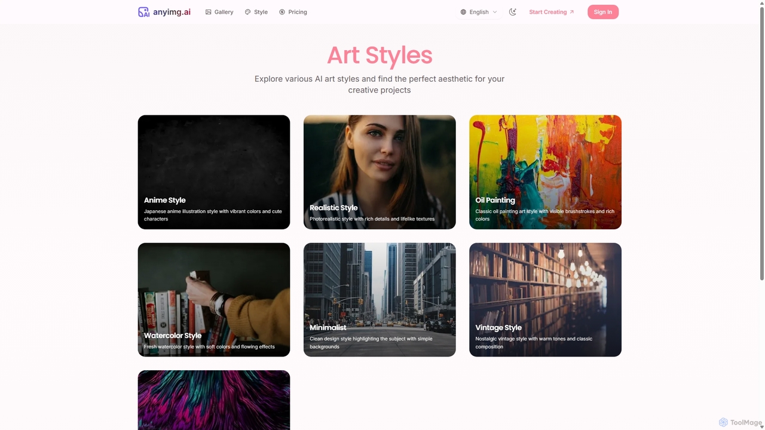Open the Oil Painting card
Screen dimensions: 765x430
point(545,172)
